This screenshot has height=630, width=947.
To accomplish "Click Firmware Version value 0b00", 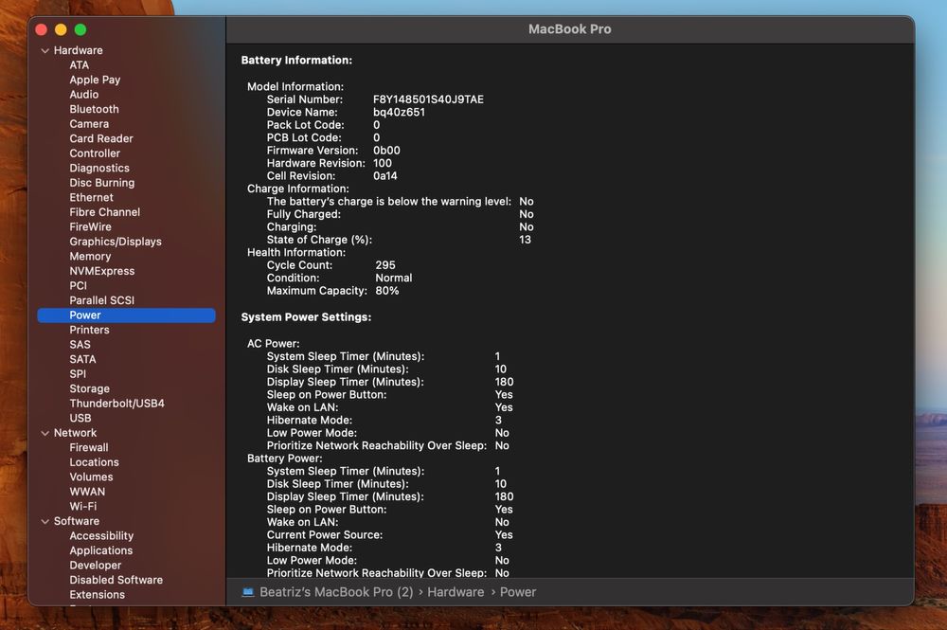I will click(x=386, y=151).
